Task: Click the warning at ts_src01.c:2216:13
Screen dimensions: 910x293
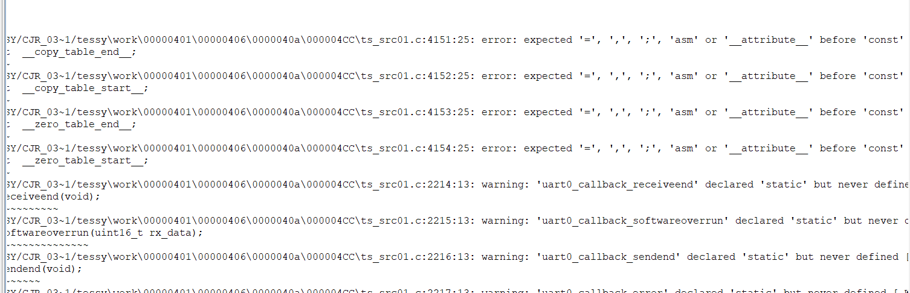Action: coord(457,257)
